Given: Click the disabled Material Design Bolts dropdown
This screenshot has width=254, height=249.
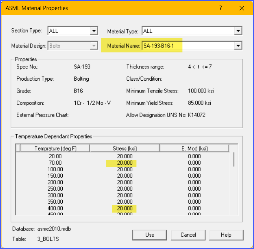Looking at the screenshot, I should (73, 46).
